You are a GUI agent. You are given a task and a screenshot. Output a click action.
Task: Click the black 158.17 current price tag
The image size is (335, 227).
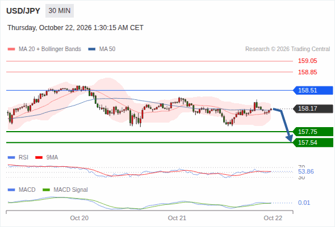click(x=313, y=109)
